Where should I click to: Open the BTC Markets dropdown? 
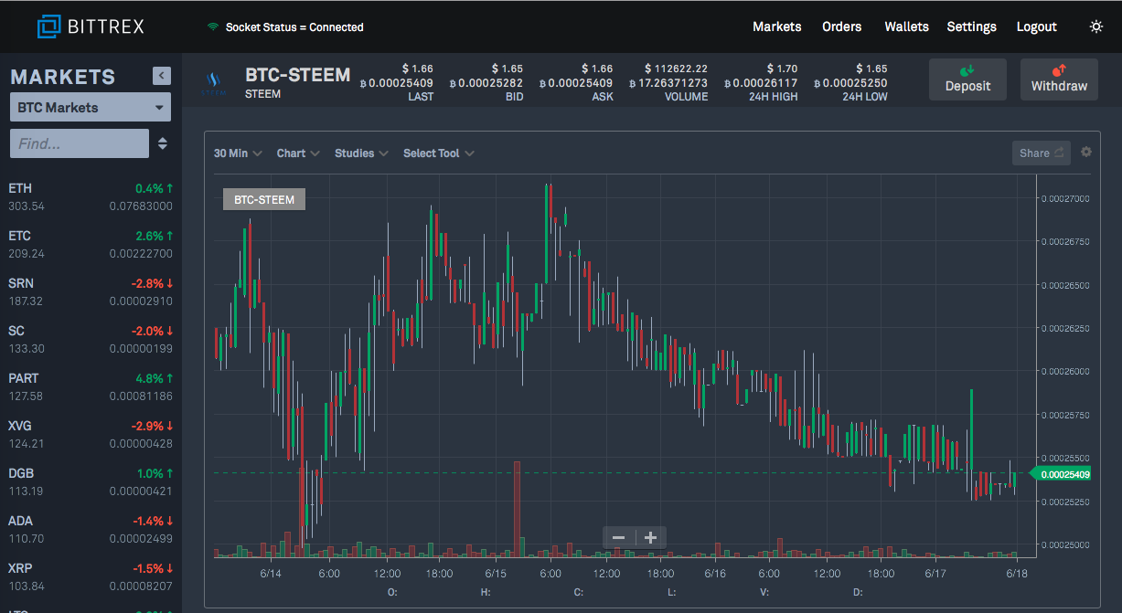[x=91, y=107]
